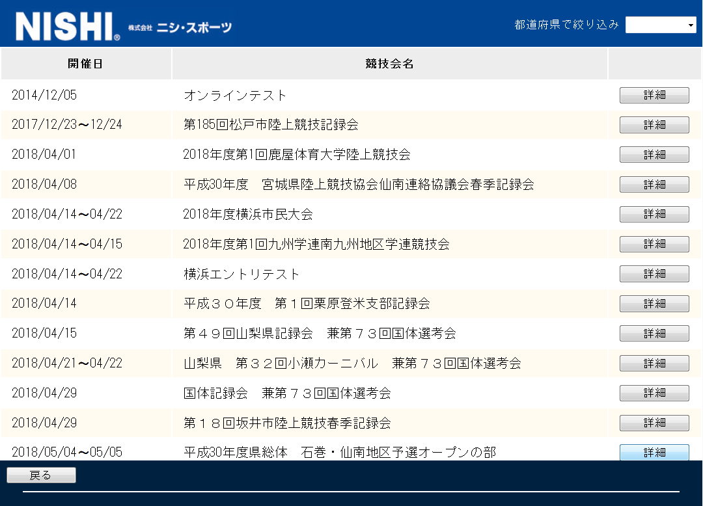The height and width of the screenshot is (506, 703).
Task: Open details for 横浜エントリテスト
Action: 654,274
